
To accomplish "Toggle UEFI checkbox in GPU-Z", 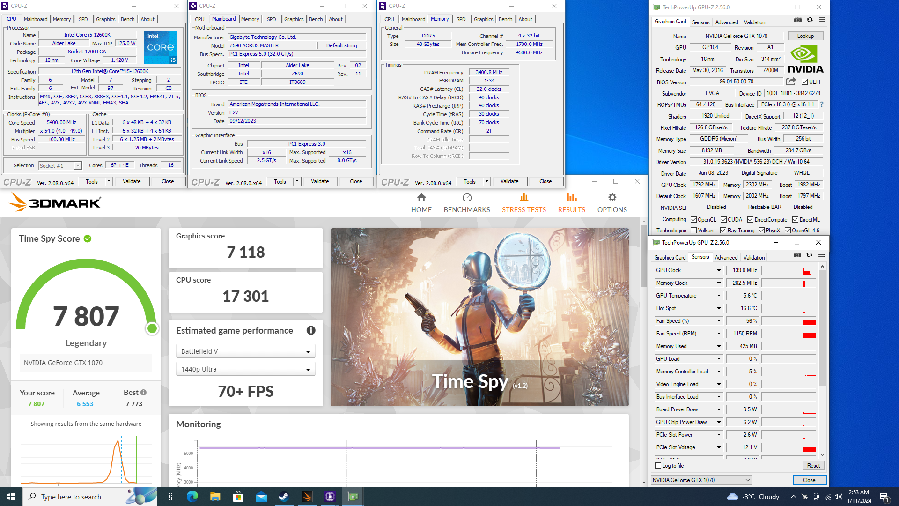I will tap(804, 82).
